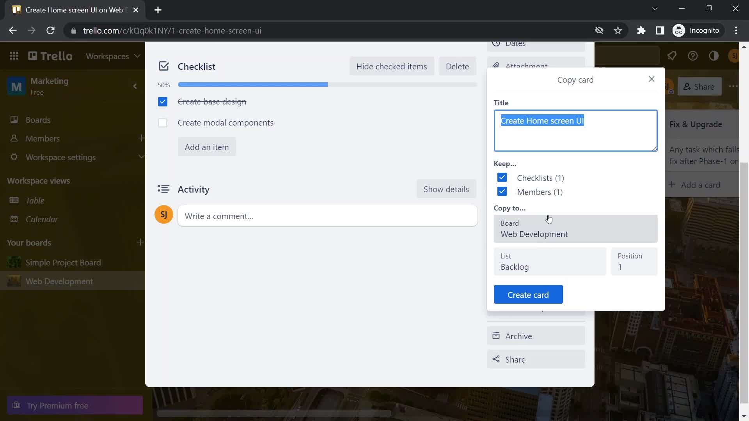Open the Workspaces dropdown menu
The height and width of the screenshot is (421, 749).
click(113, 56)
